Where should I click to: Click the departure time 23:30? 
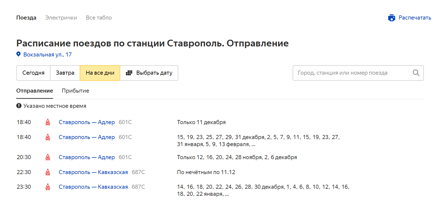pyautogui.click(x=24, y=187)
